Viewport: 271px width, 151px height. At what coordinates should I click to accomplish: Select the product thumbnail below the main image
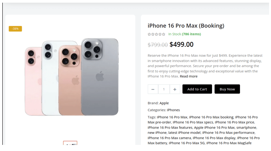coord(70,143)
